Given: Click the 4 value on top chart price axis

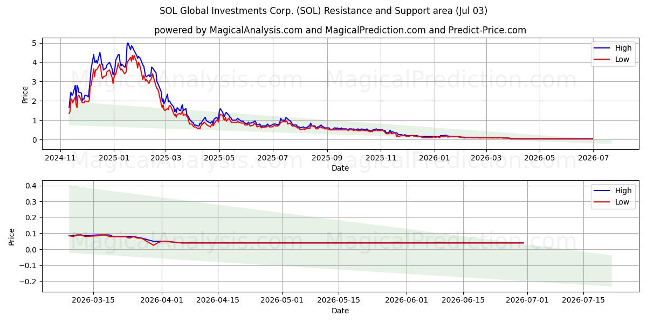Looking at the screenshot, I should point(34,62).
